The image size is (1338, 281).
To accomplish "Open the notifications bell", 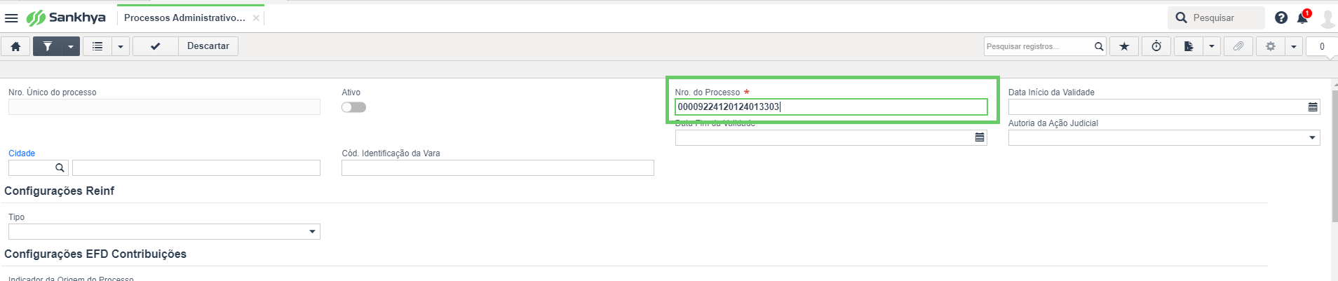I will tap(1302, 18).
